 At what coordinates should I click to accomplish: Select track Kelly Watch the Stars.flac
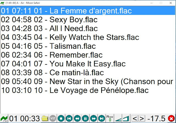pos(88,37)
